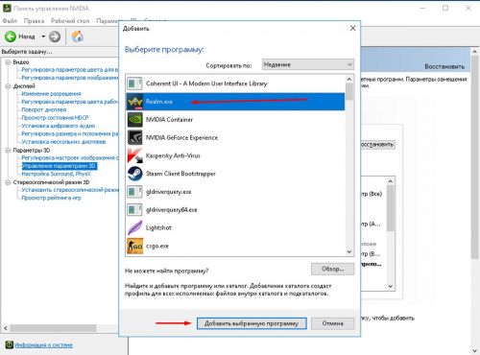Select the NVIDIA GeForce Experience icon
The width and height of the screenshot is (480, 355).
point(134,138)
